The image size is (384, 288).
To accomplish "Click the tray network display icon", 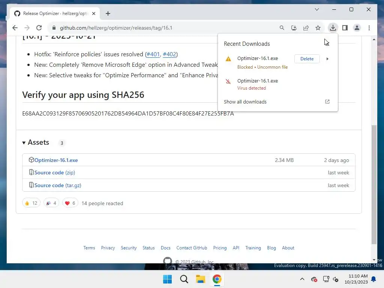I will tap(326, 279).
